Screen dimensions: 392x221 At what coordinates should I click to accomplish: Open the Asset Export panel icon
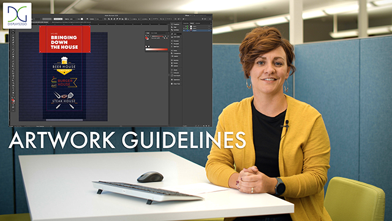tap(176, 76)
